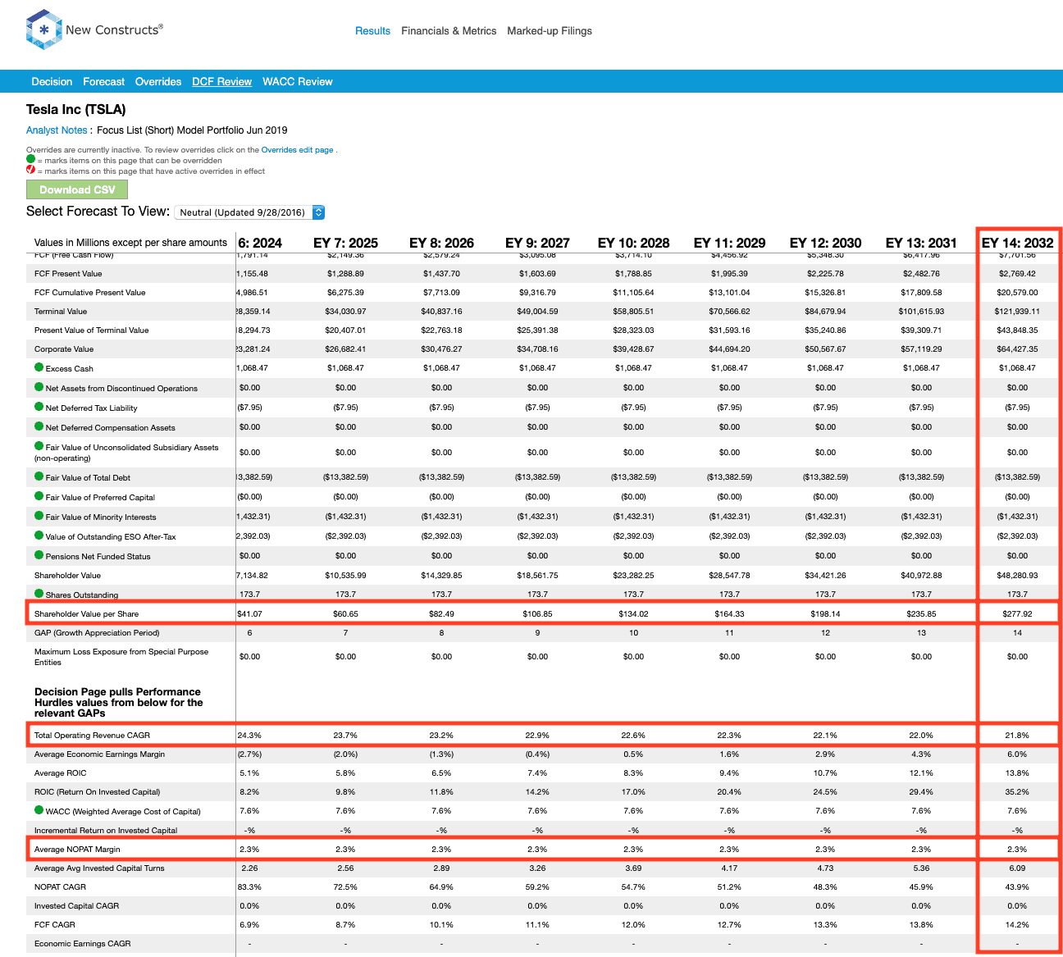Click the EY 7: 2025 column header
The width and height of the screenshot is (1063, 957).
tap(345, 243)
